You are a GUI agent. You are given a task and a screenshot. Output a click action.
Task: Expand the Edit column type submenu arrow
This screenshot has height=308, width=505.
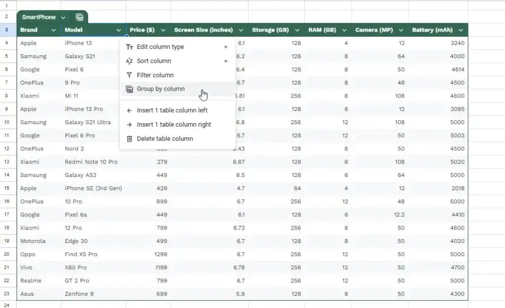(226, 47)
